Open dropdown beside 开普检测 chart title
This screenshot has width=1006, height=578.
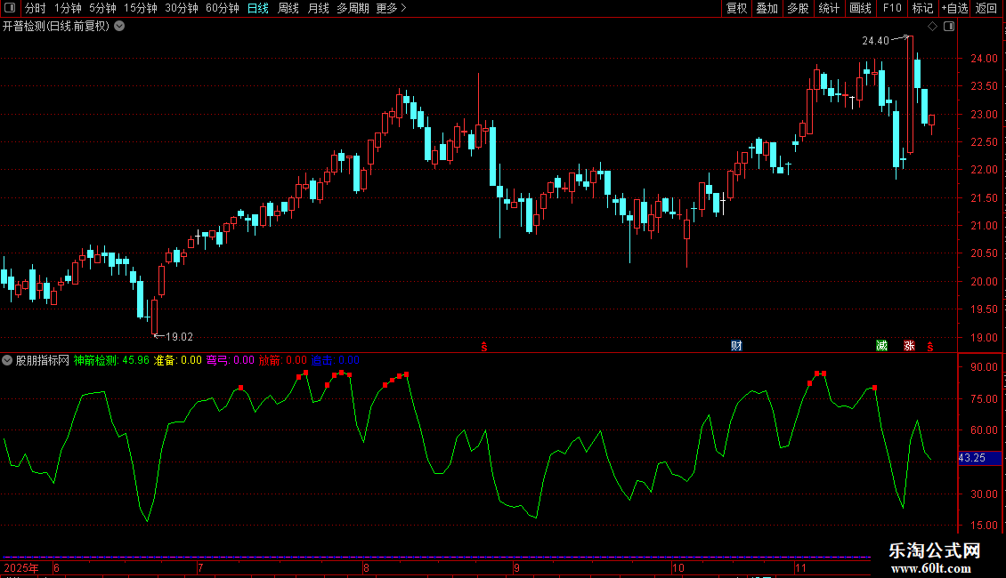119,27
